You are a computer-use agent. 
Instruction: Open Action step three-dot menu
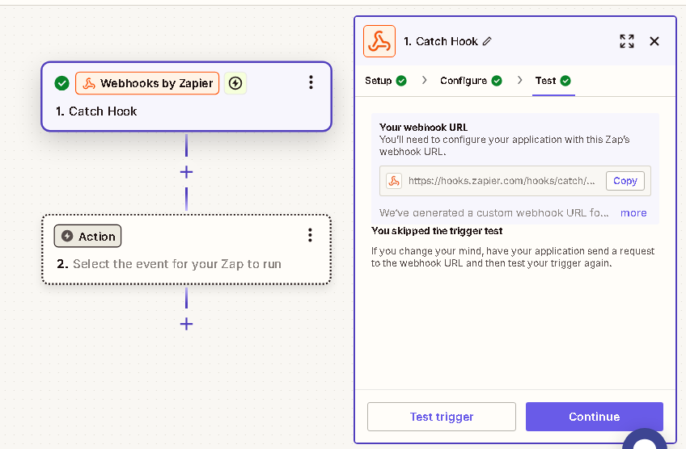tap(310, 235)
